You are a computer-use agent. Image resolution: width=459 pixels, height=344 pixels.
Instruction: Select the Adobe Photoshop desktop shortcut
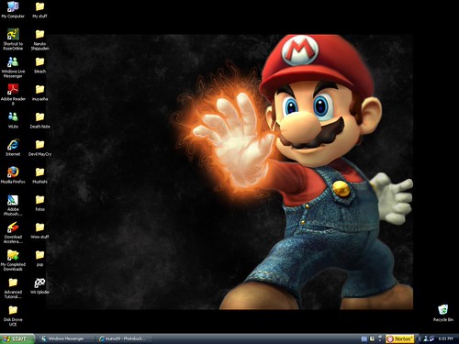pos(13,205)
